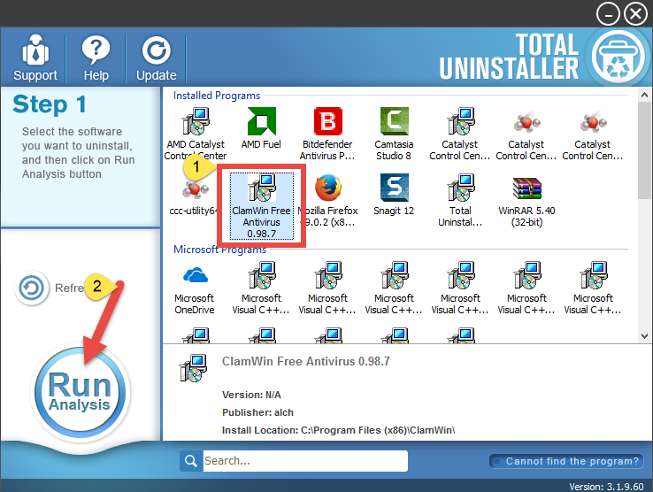Check for updates with the Update button

[x=156, y=58]
